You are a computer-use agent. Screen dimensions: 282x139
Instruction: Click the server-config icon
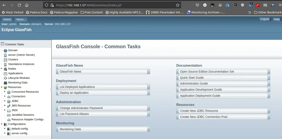click(9, 133)
